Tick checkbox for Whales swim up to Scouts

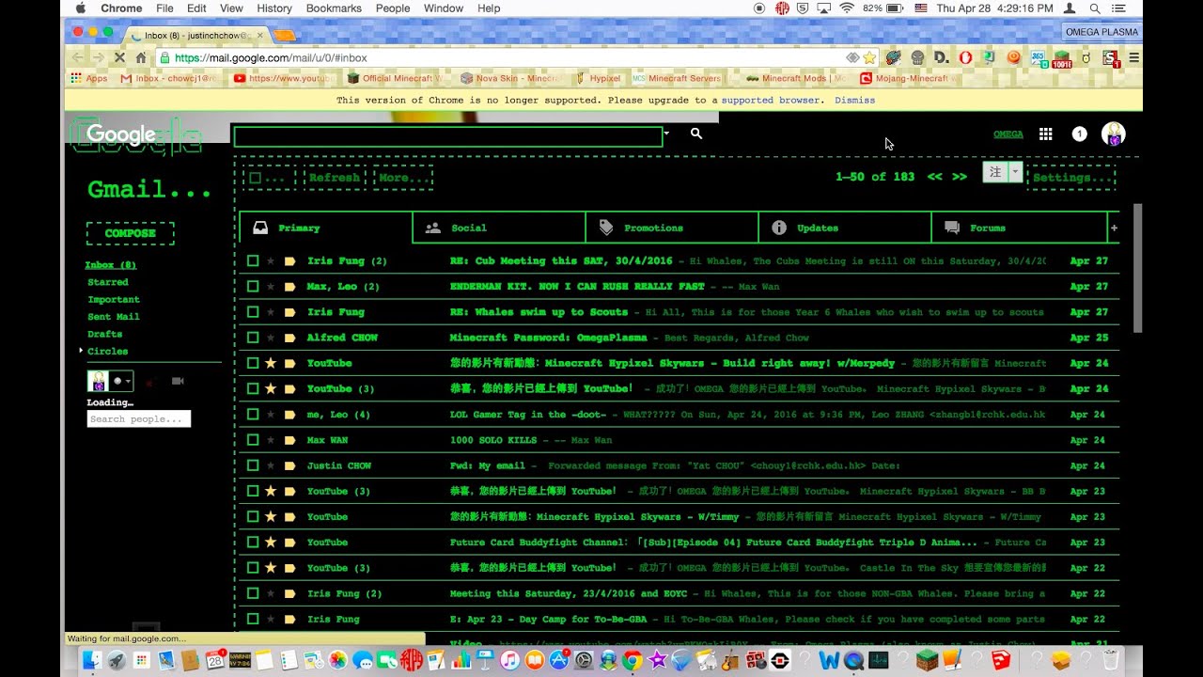click(x=253, y=312)
